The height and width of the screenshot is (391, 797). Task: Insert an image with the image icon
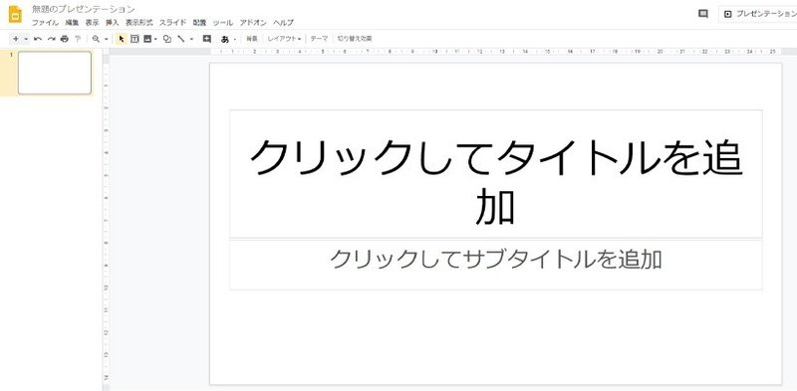point(147,39)
